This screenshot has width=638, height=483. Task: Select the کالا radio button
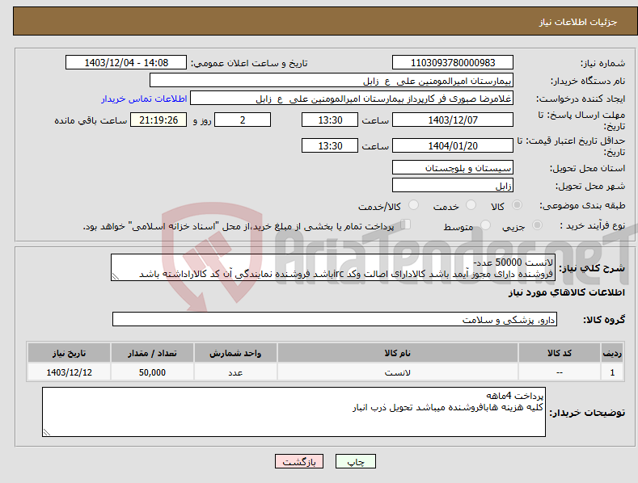pyautogui.click(x=517, y=205)
